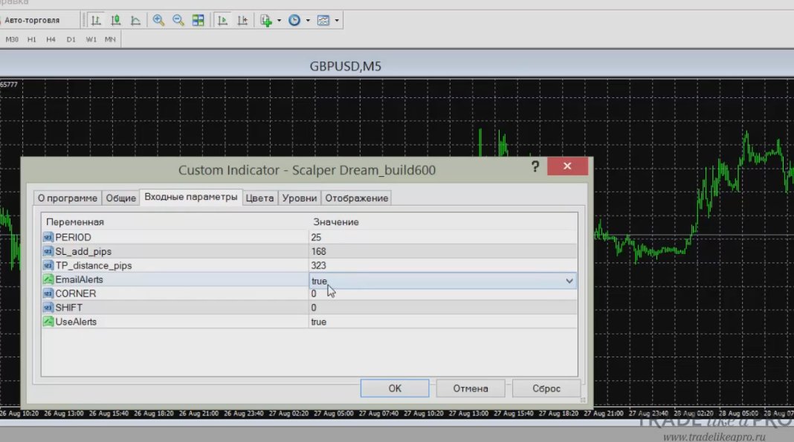Switch to the H4 timeframe
Image resolution: width=794 pixels, height=442 pixels.
click(x=51, y=39)
